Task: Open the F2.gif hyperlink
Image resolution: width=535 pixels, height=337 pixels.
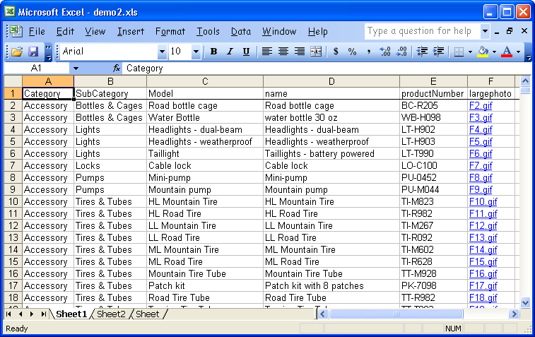Action: point(481,106)
